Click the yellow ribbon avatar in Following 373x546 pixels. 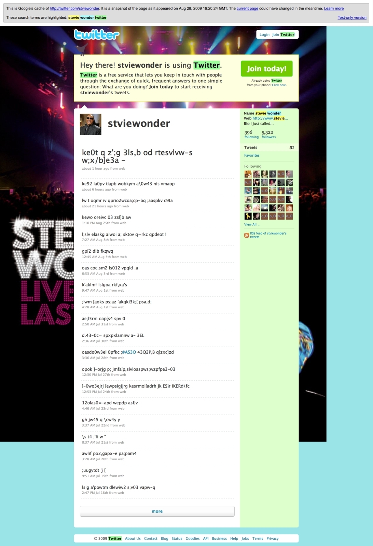coord(248,216)
